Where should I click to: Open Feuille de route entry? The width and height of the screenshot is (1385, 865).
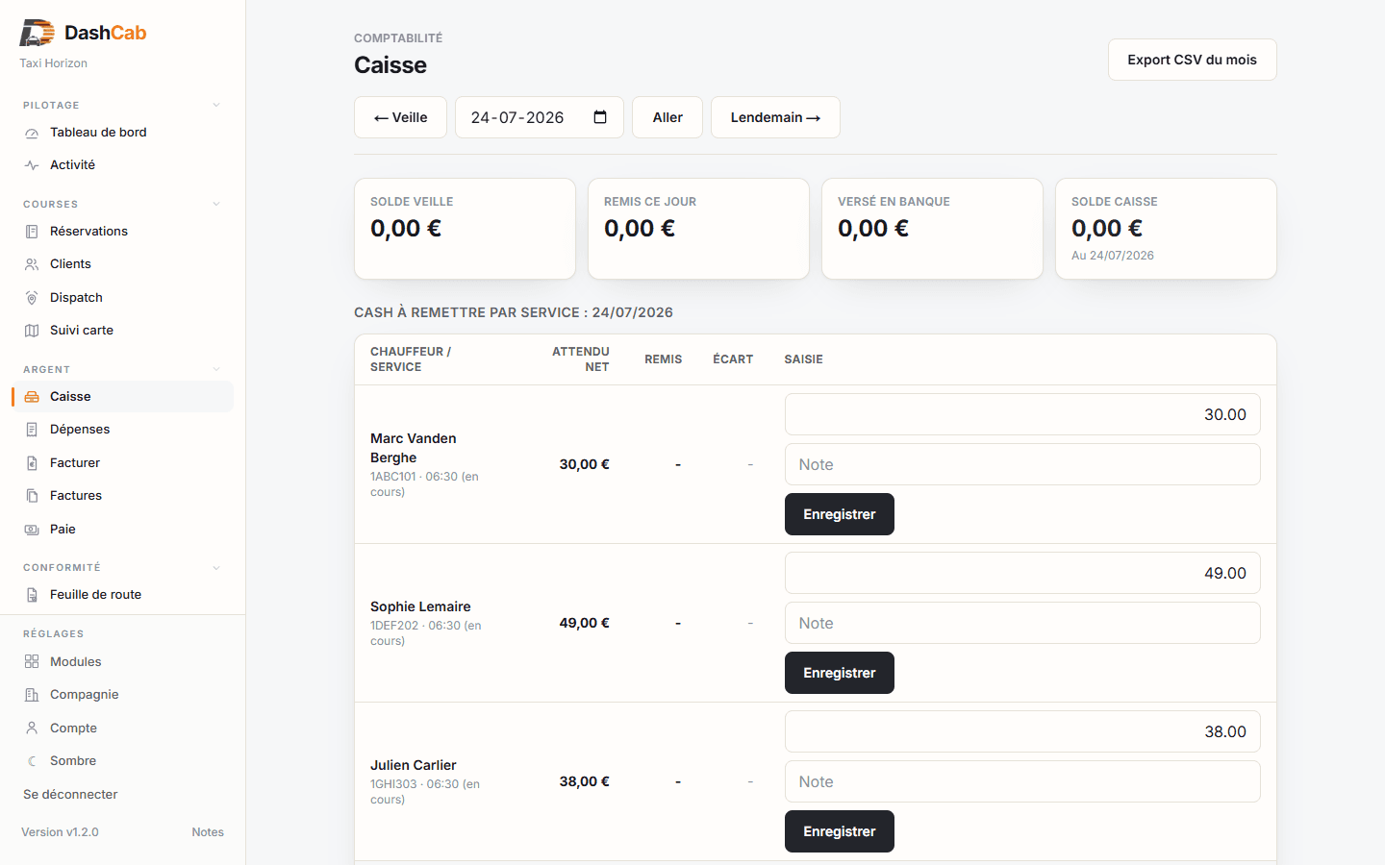122,595
